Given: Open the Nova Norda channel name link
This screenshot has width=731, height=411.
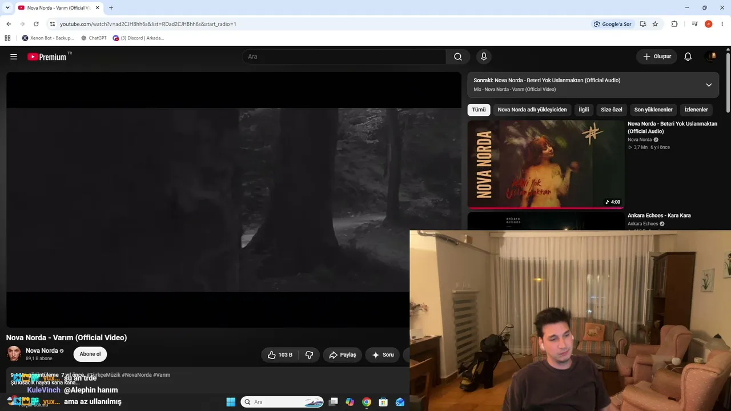Looking at the screenshot, I should [x=42, y=350].
